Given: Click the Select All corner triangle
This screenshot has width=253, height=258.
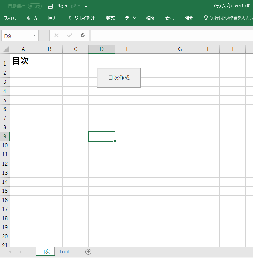Looking at the screenshot, I should 5,49.
